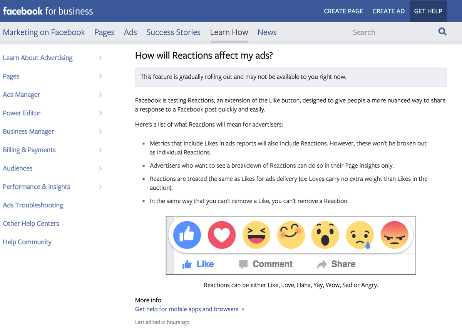Select the Love heart reaction emoji
The width and height of the screenshot is (462, 332).
[x=222, y=235]
